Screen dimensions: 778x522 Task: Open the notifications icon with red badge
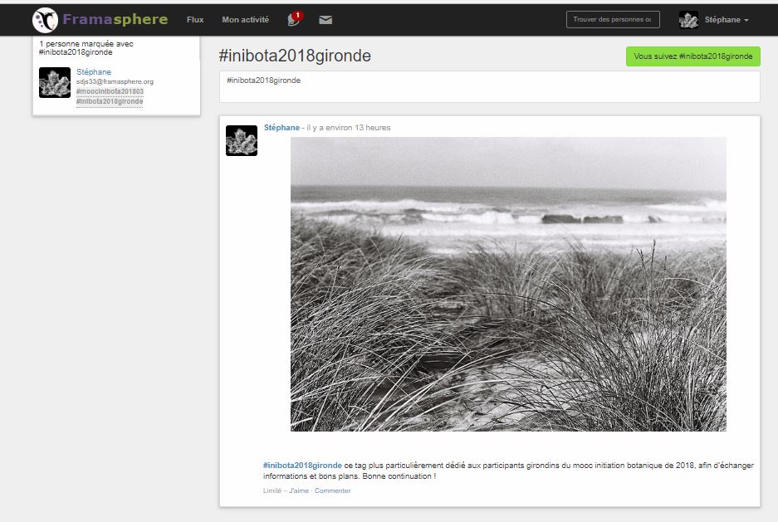point(294,19)
